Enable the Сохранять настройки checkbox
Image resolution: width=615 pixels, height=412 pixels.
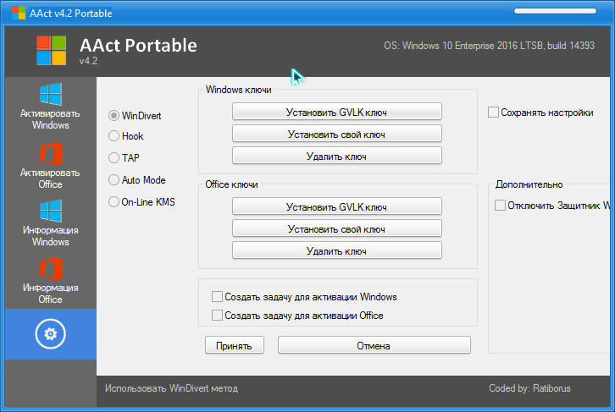coord(493,112)
